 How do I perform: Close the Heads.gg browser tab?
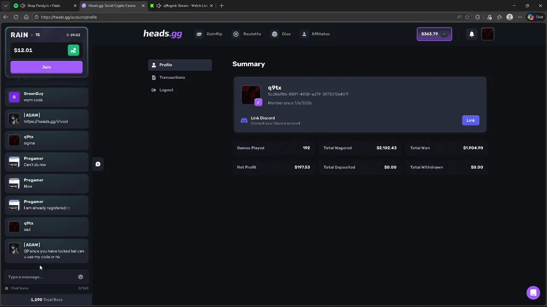[143, 6]
